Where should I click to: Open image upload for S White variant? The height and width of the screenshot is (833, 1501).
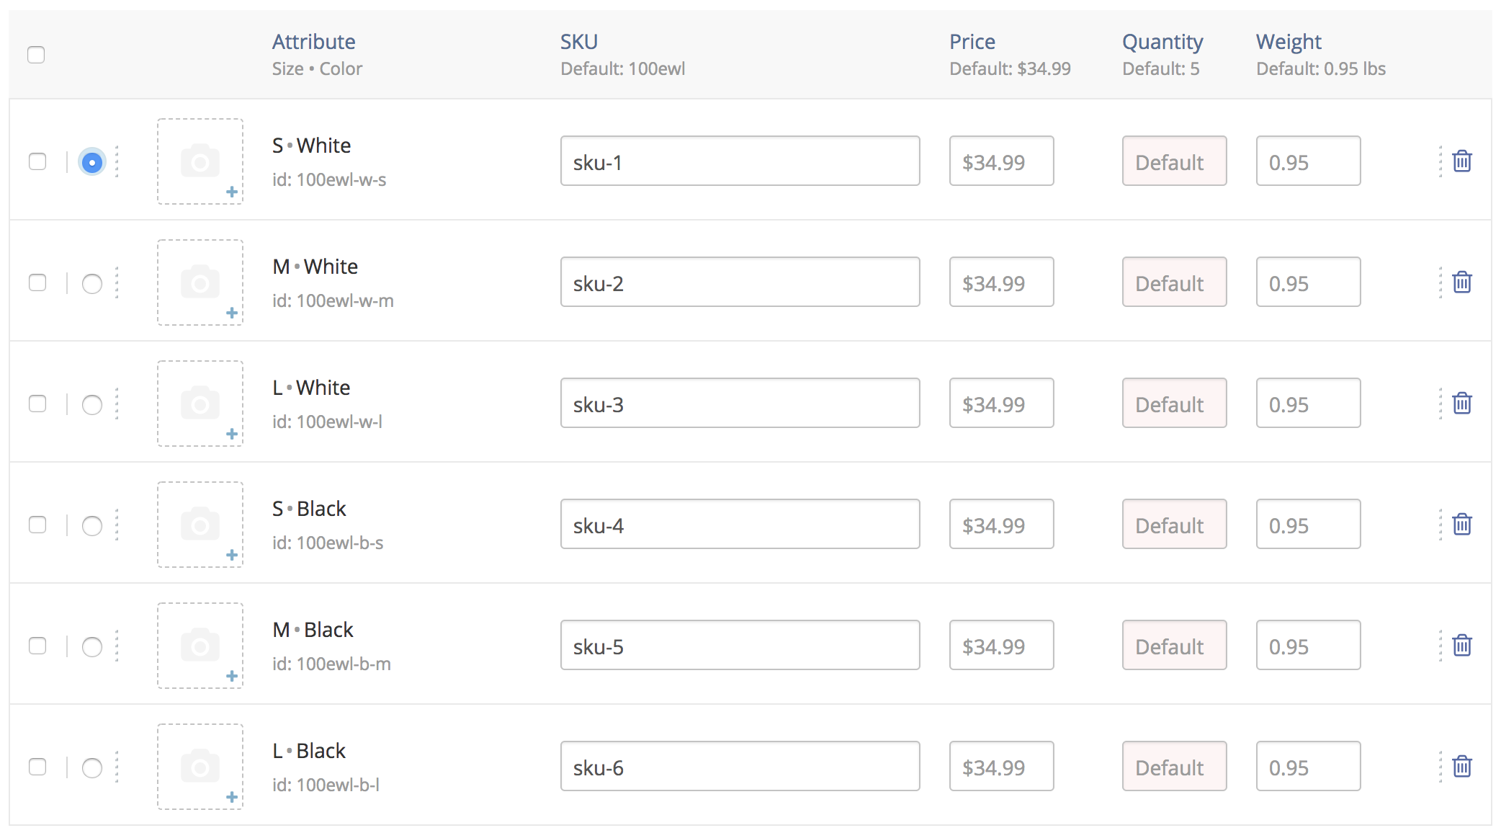pos(200,161)
